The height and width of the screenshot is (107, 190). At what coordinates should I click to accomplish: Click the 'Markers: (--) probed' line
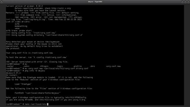(42, 13)
